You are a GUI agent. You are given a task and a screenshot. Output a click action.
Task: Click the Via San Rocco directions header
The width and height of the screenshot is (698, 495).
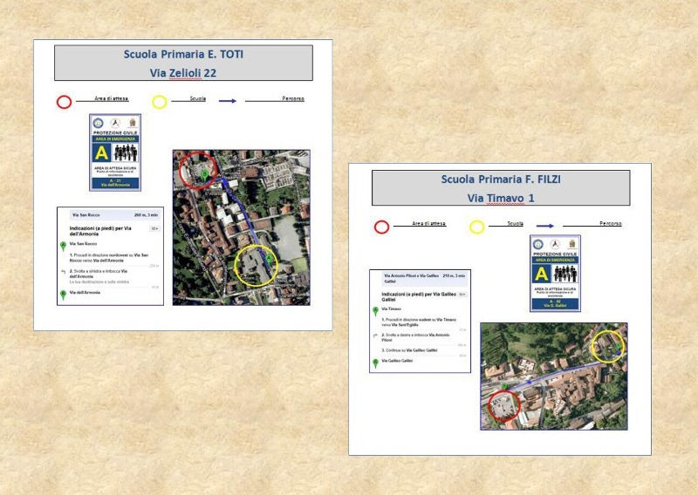pyautogui.click(x=110, y=214)
